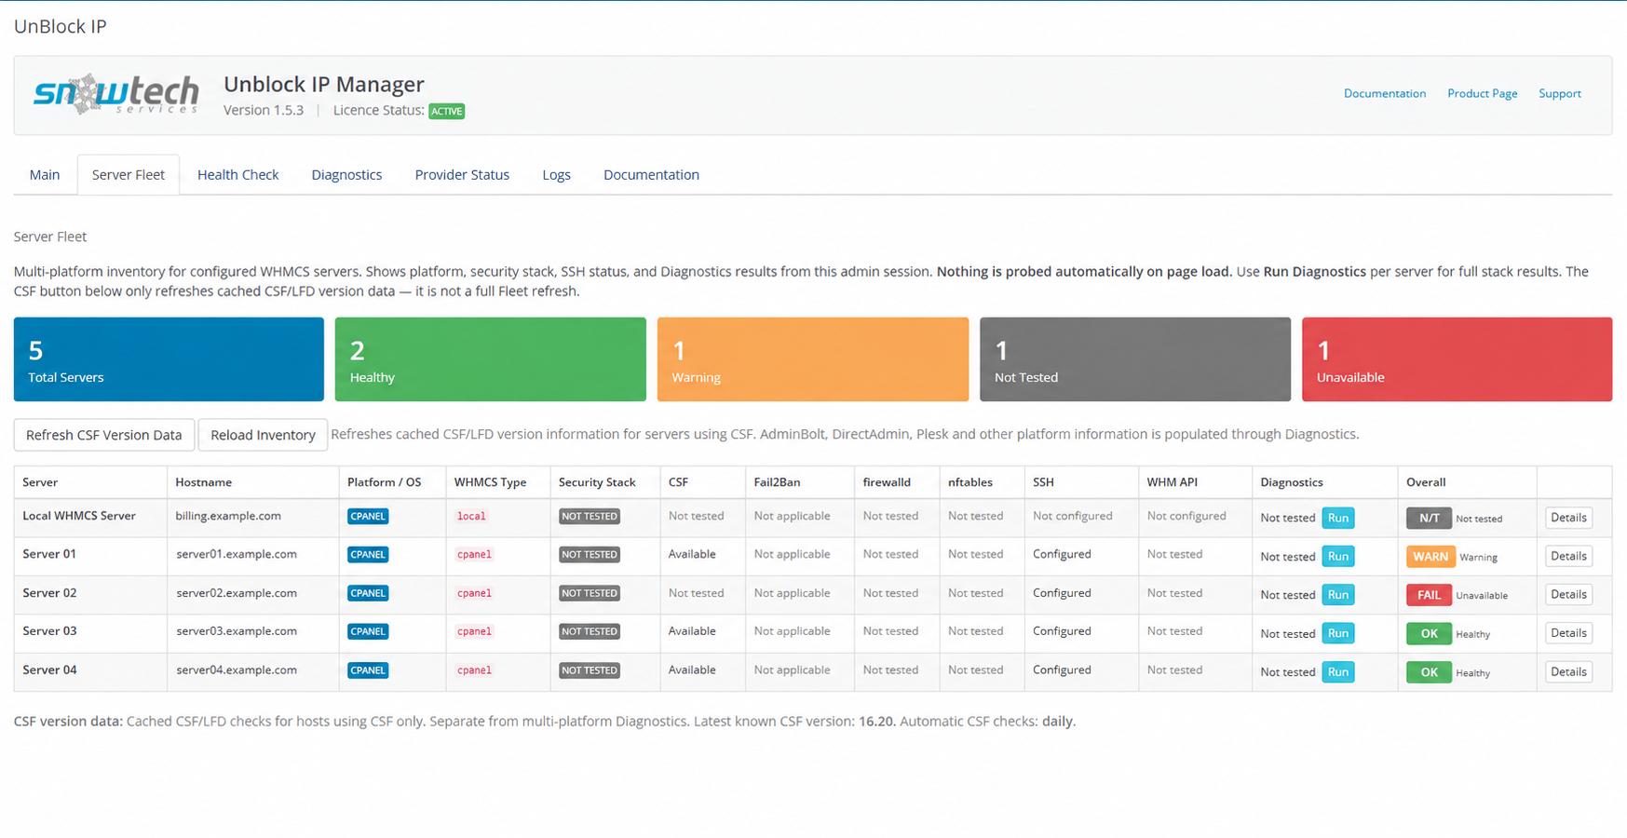
Task: Click the Warning summary card
Action: click(812, 359)
